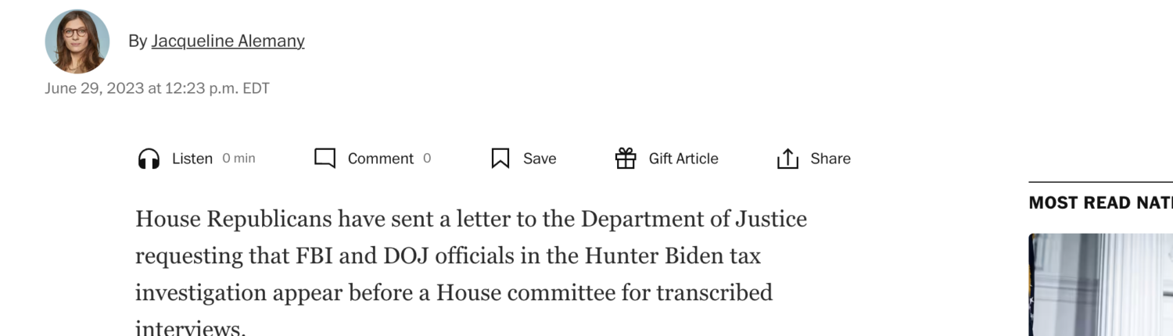Open Jacqueline Alemany's author page link

228,41
